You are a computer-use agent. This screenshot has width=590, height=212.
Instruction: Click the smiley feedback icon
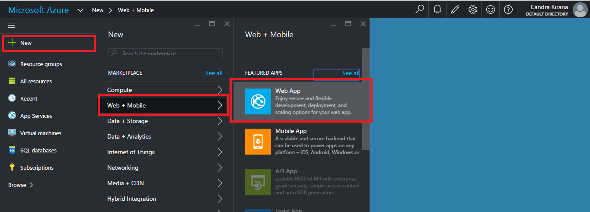point(491,9)
